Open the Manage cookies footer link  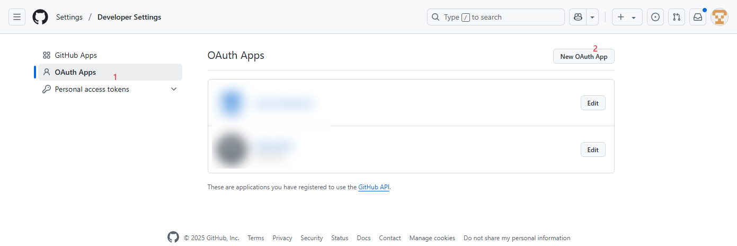click(x=432, y=238)
